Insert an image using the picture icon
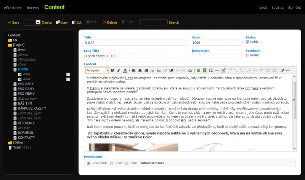 point(199,70)
